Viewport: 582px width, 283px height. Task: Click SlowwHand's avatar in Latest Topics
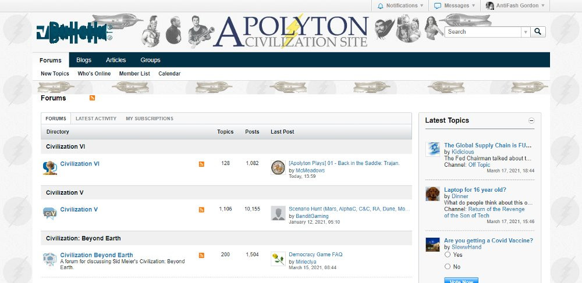pos(432,245)
